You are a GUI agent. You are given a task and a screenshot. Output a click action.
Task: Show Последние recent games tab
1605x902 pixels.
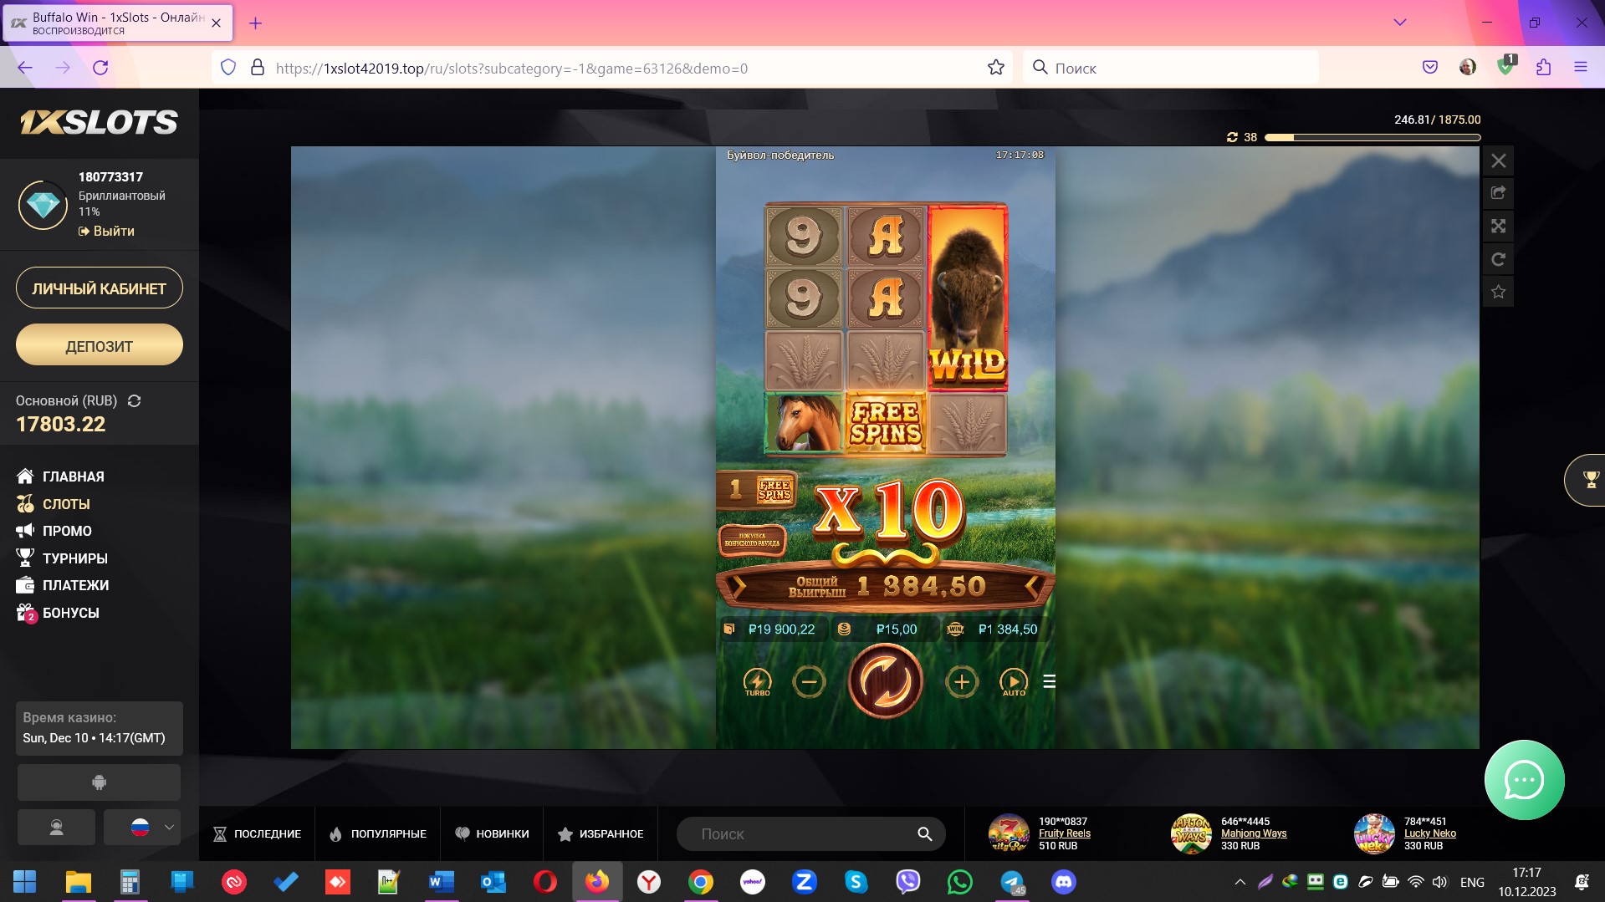[x=257, y=834]
